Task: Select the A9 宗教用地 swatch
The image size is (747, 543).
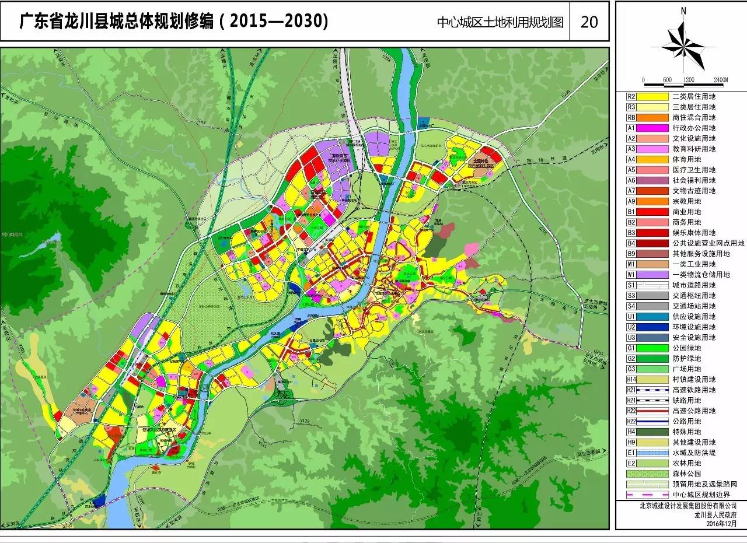Action: click(x=652, y=202)
